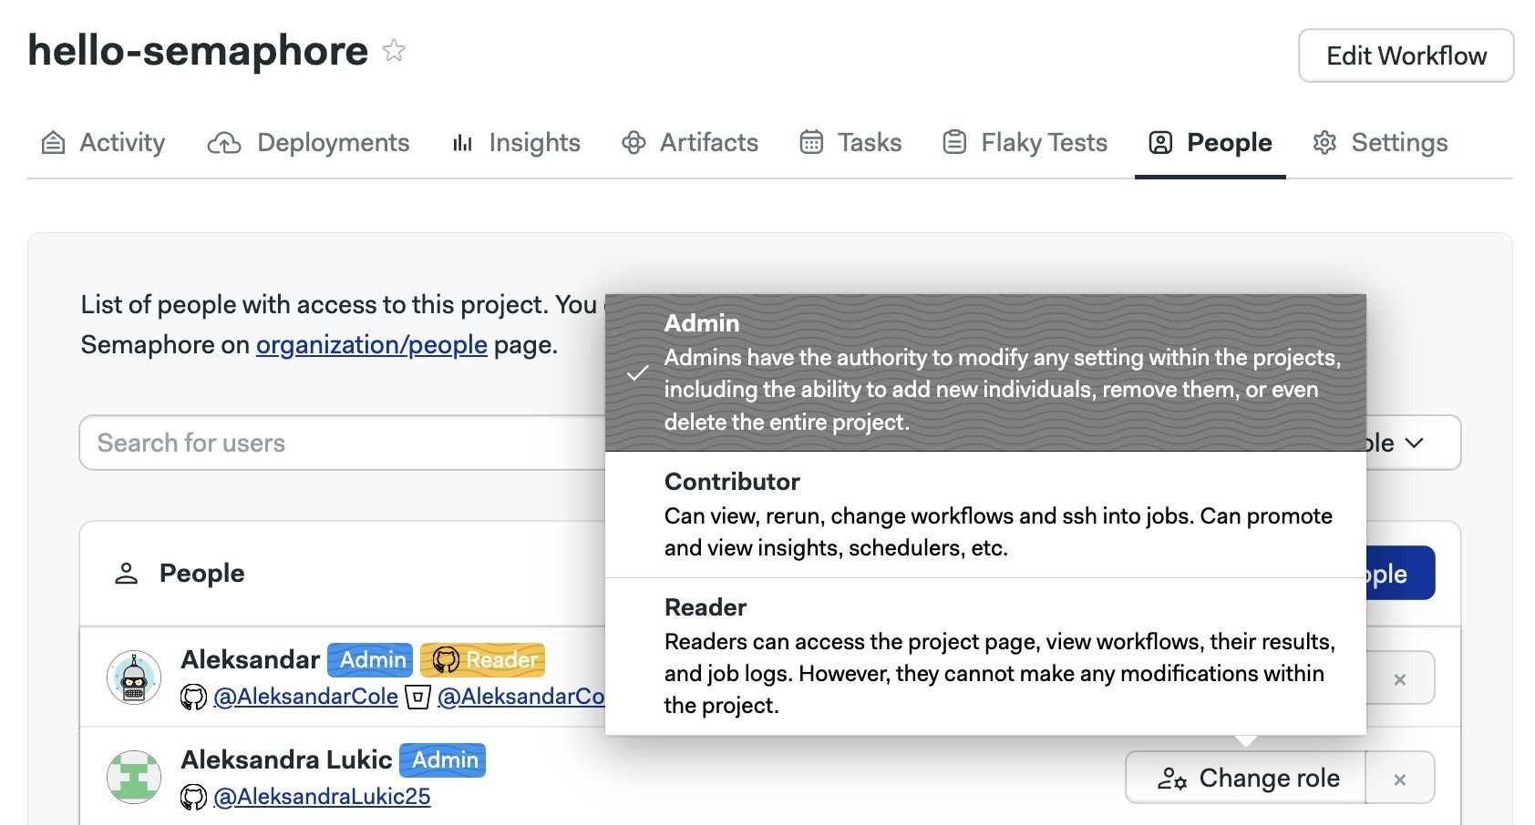The width and height of the screenshot is (1535, 825).
Task: Click Aleksandar's yellow Reader badge
Action: pos(483,660)
